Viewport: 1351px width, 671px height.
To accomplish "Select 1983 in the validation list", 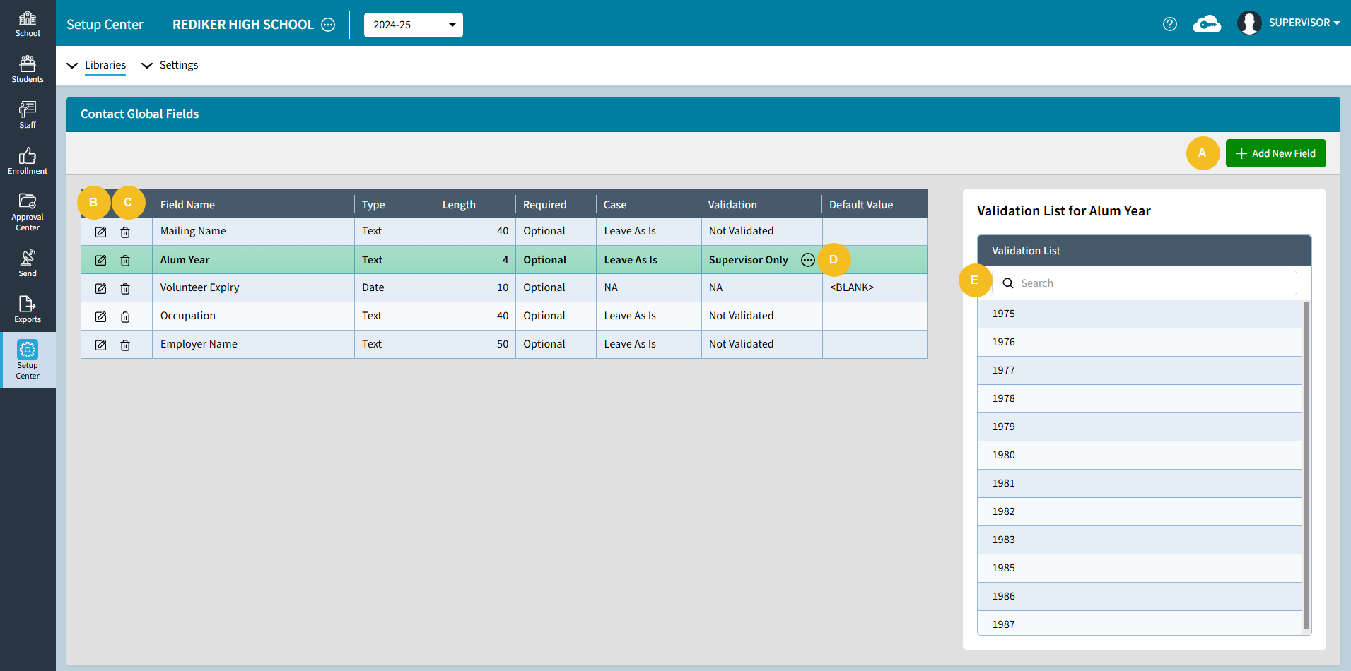I will 1140,540.
